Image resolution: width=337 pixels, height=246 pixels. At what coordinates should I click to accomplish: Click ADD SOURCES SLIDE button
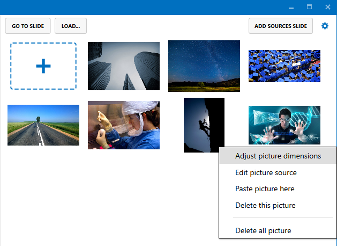280,26
